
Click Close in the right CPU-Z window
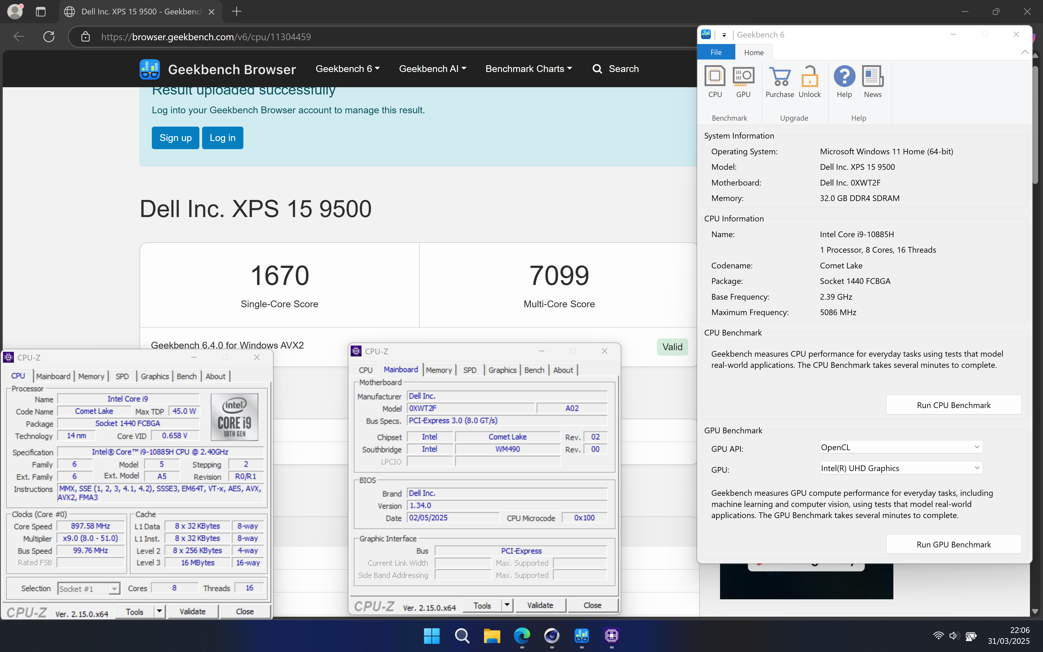pyautogui.click(x=593, y=605)
